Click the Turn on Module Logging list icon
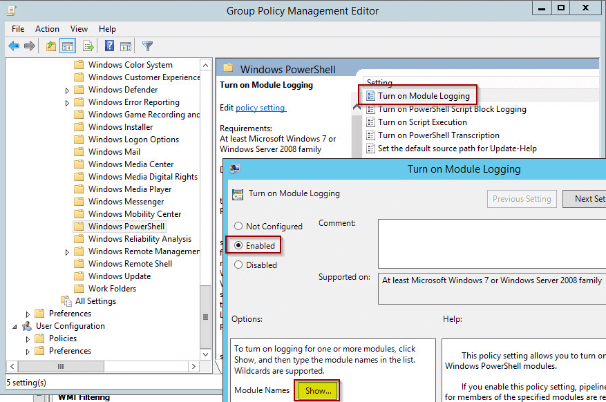 [370, 96]
